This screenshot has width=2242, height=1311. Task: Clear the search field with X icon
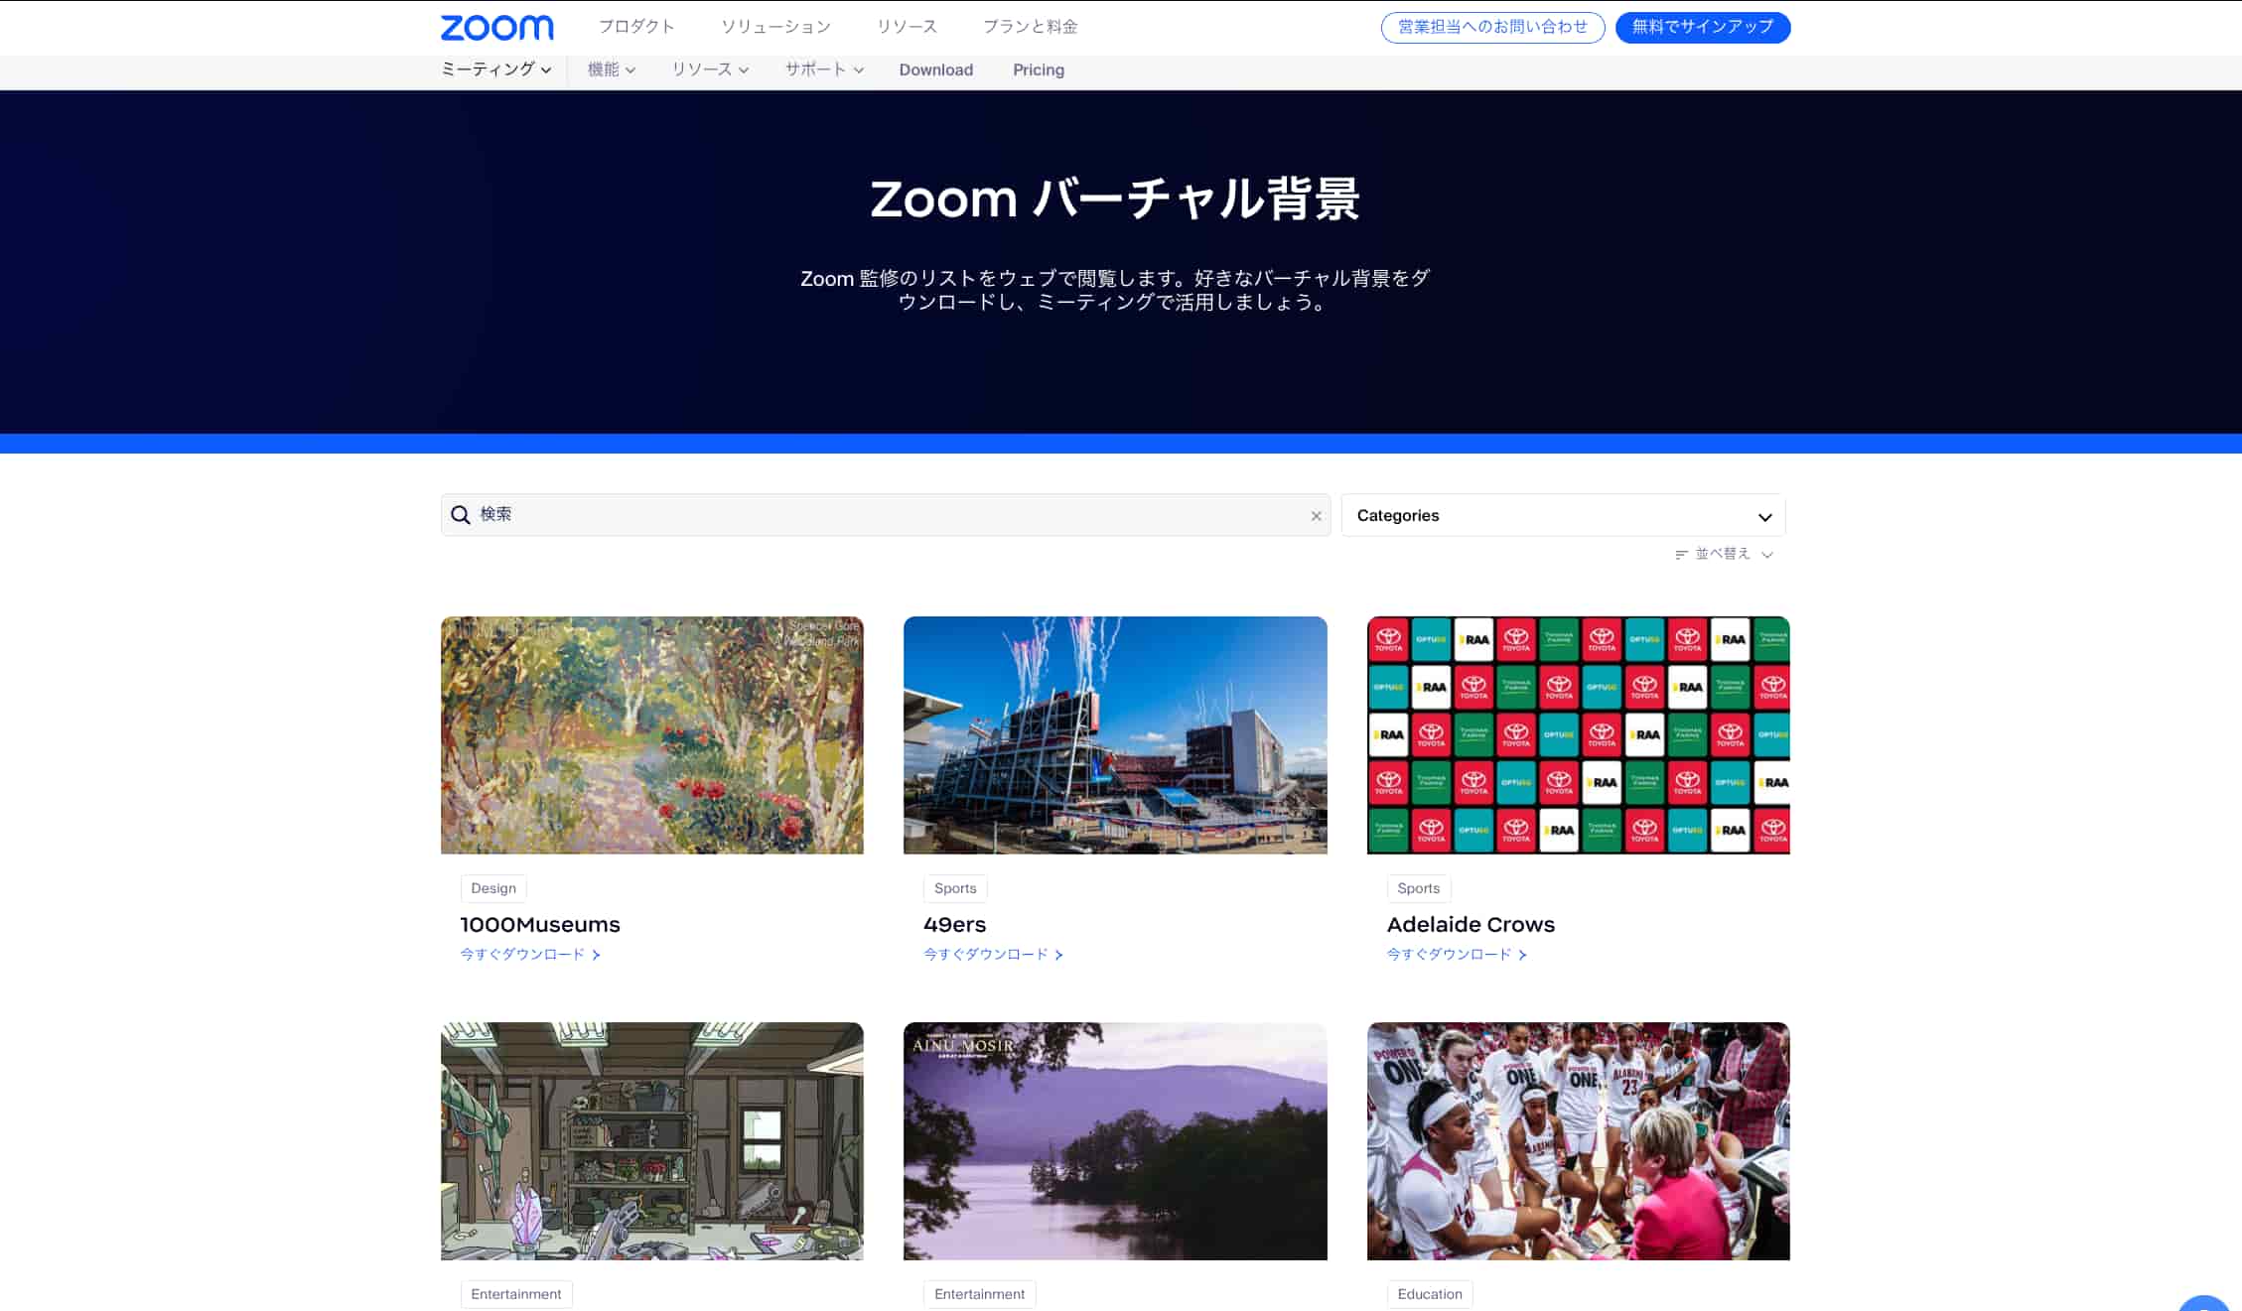pyautogui.click(x=1316, y=516)
